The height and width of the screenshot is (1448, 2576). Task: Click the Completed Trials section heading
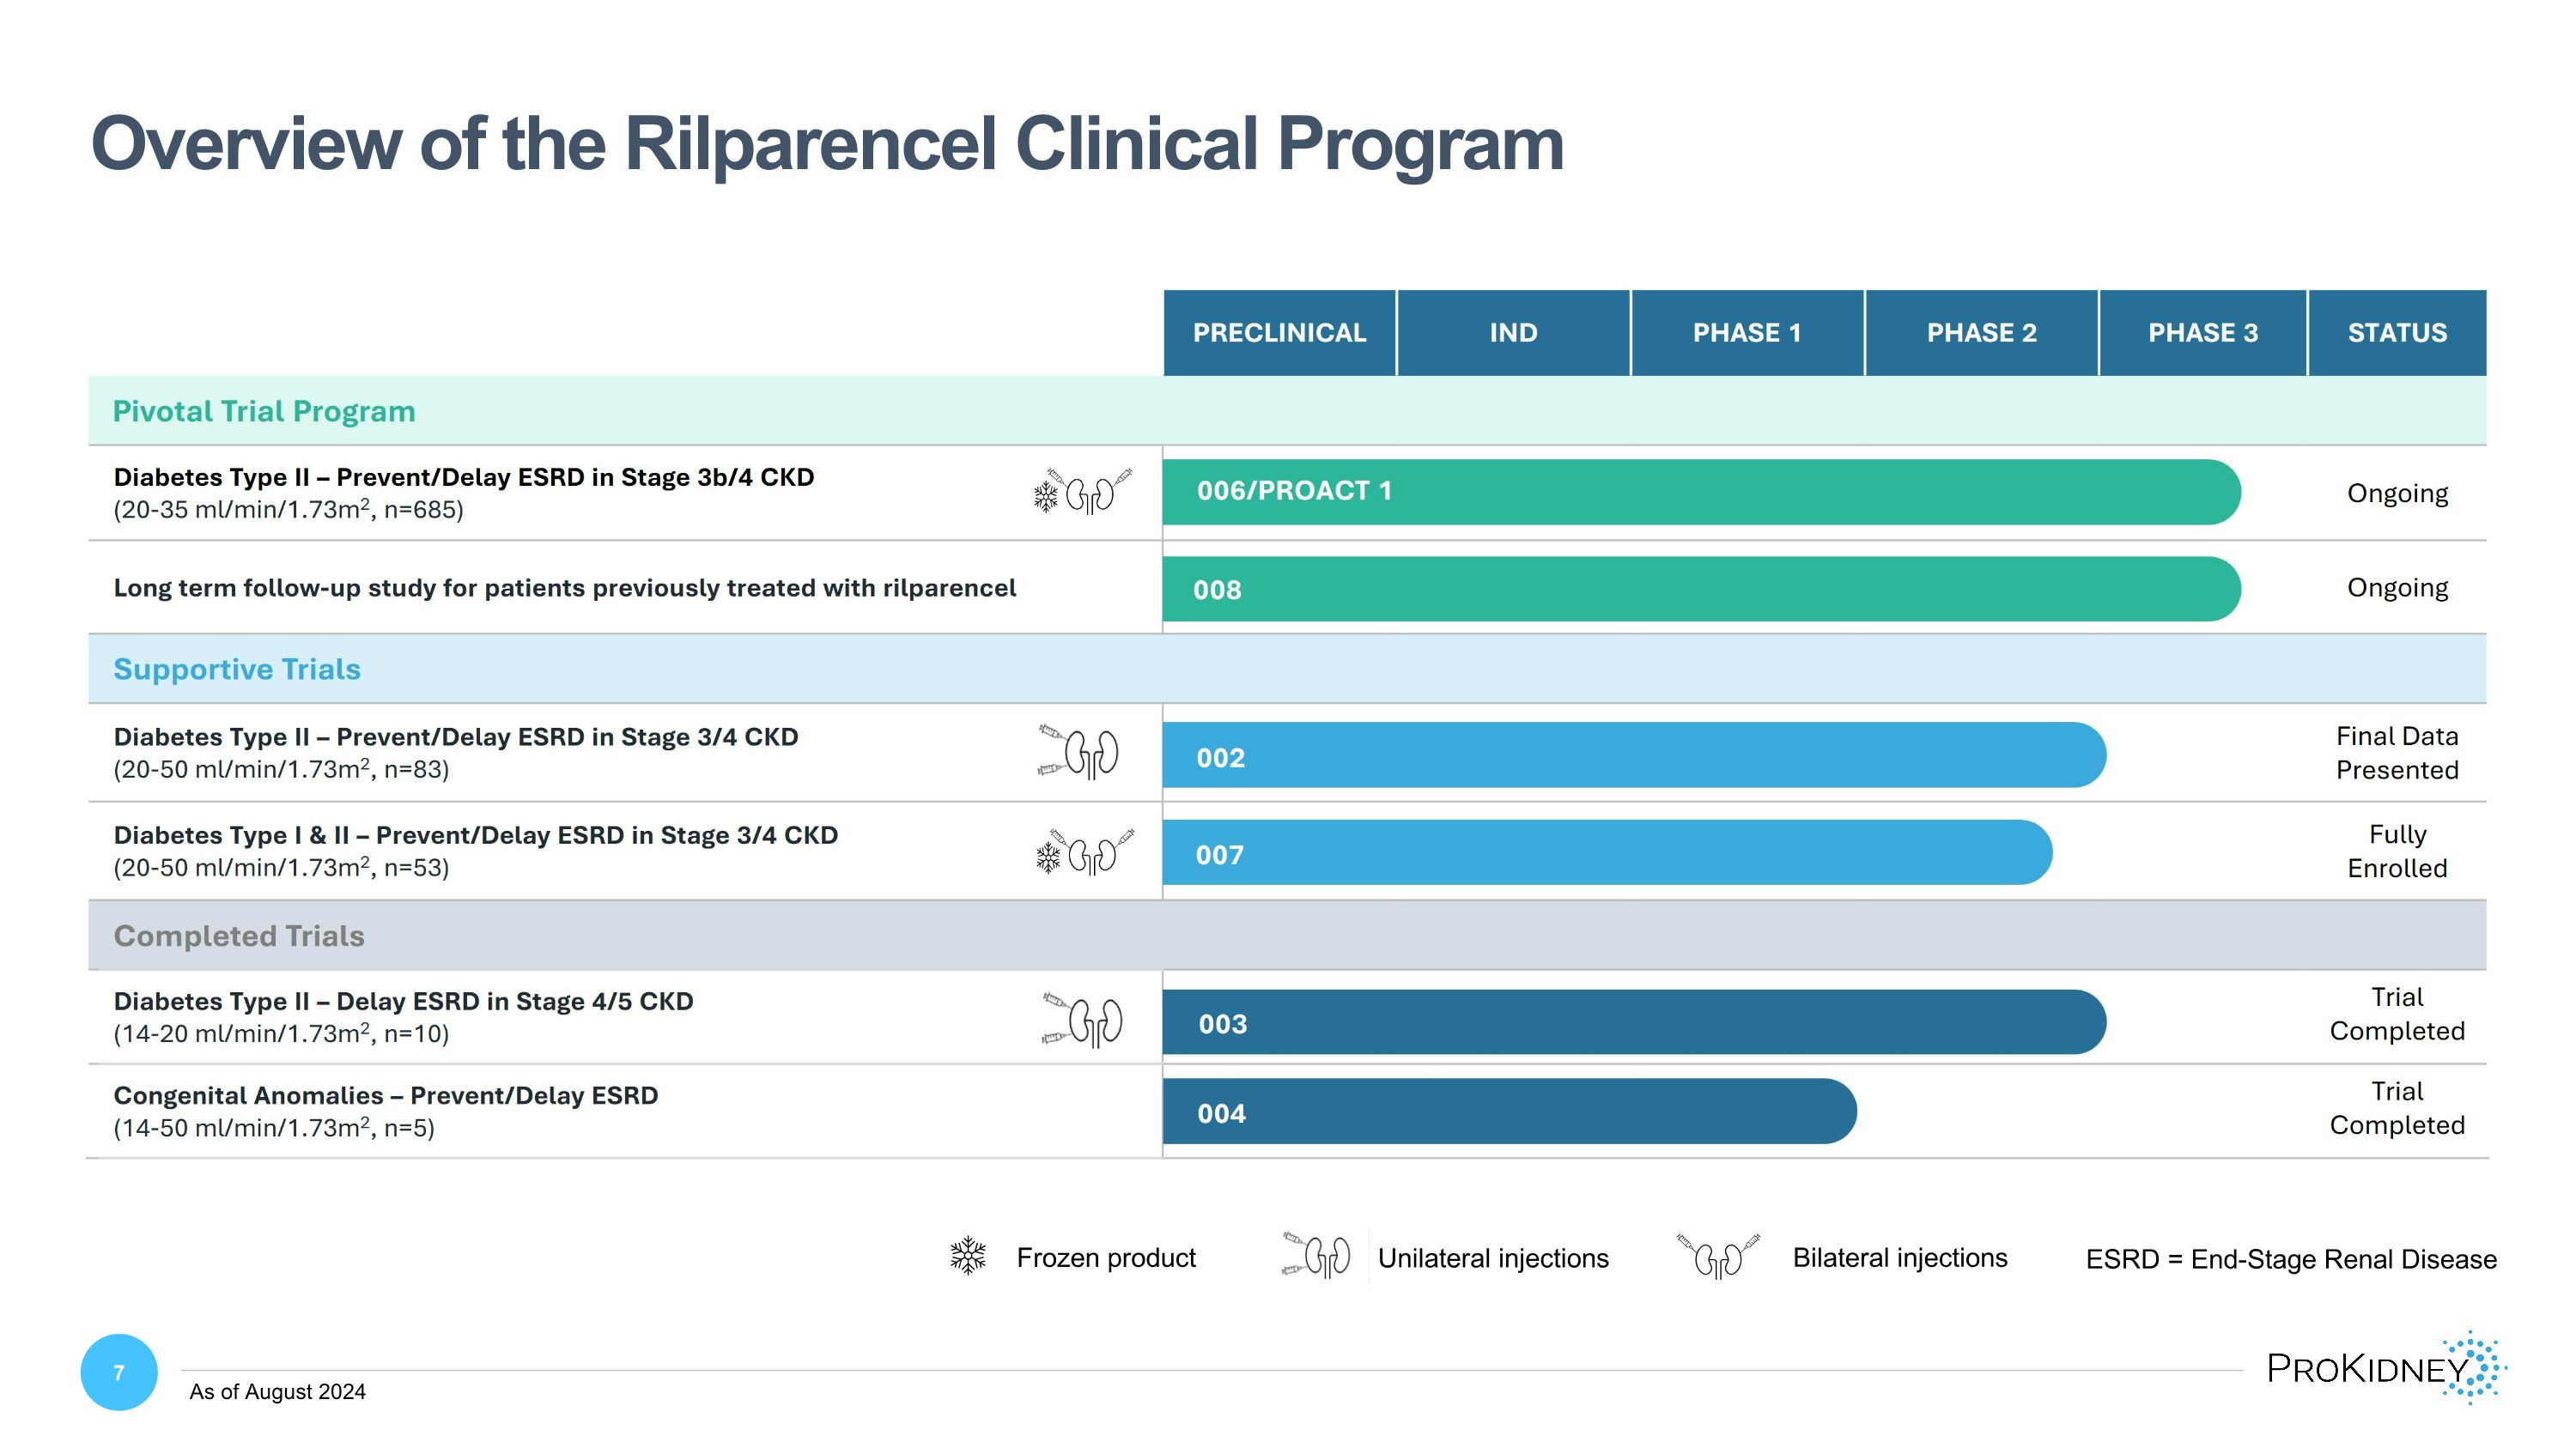click(x=239, y=936)
